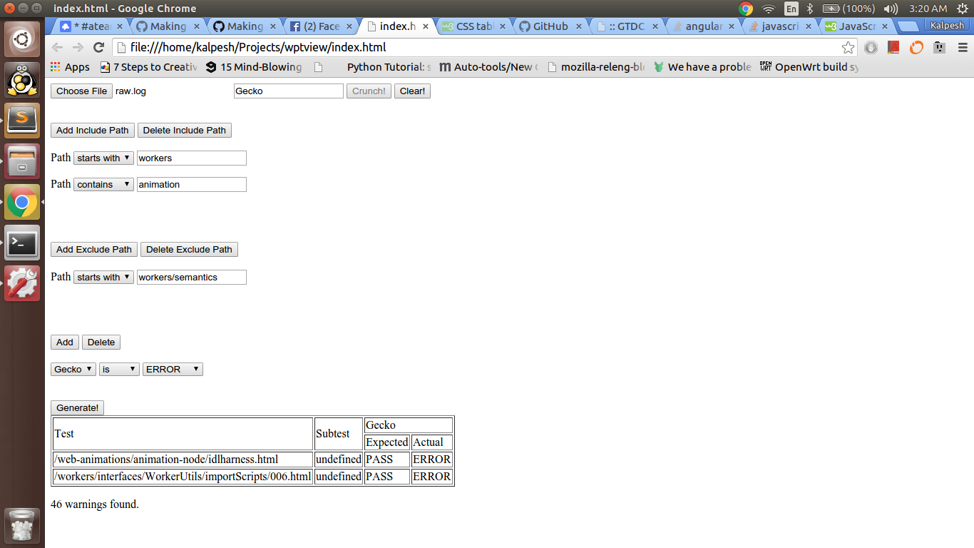Switch to the #atea tab
Screen dimensions: 974x548
click(x=91, y=26)
